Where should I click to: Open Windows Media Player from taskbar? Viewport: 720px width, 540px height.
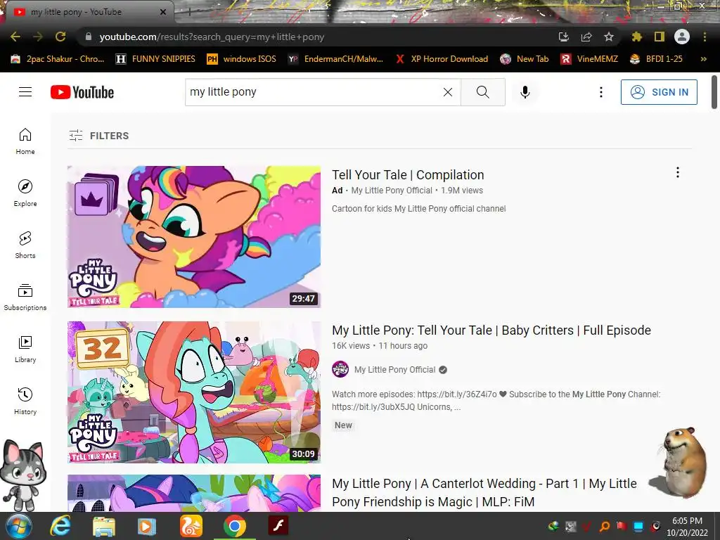tap(147, 526)
